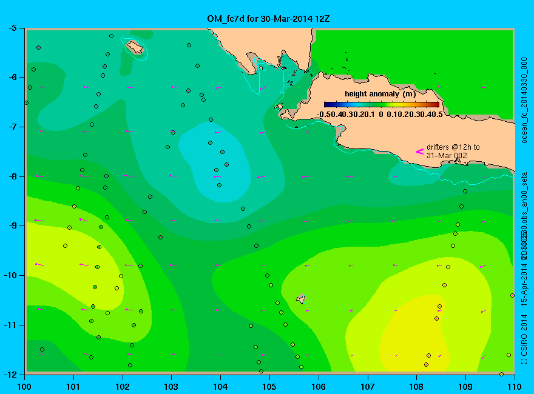Click the x-axis label 101
Image resolution: width=534 pixels, height=394 pixels.
pyautogui.click(x=73, y=387)
